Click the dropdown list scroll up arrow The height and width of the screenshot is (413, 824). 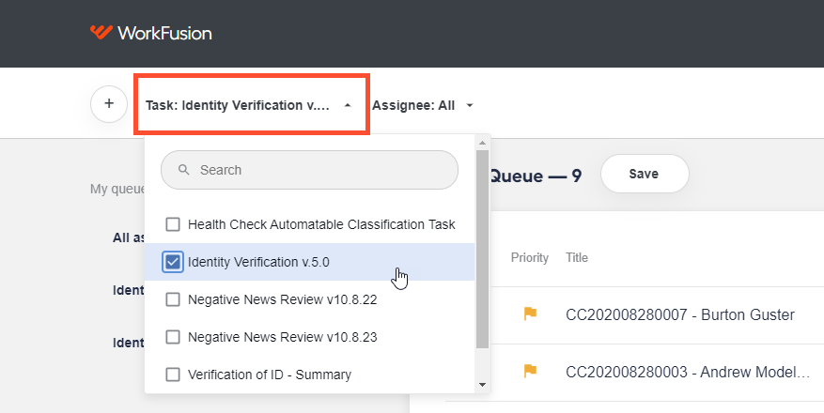pos(482,143)
